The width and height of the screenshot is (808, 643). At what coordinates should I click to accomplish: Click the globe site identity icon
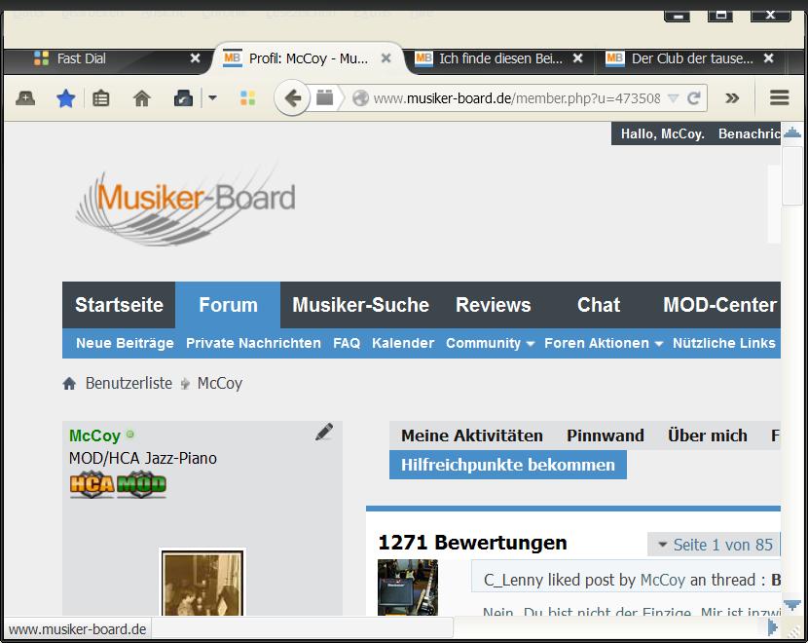(x=361, y=97)
